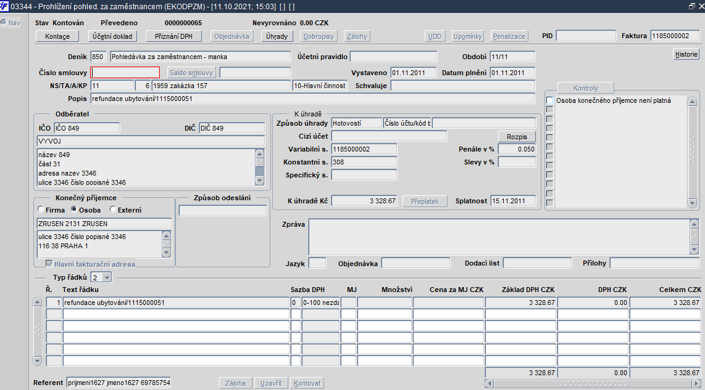Click the restore window icon in title bar
Screen dimensions: 705x390
coord(691,6)
